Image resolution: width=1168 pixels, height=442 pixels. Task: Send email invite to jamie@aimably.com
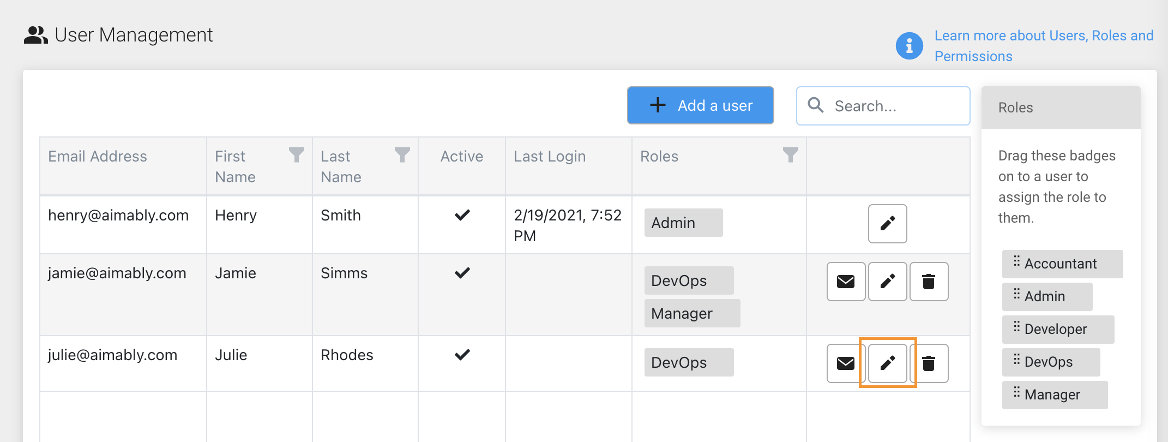coord(846,282)
